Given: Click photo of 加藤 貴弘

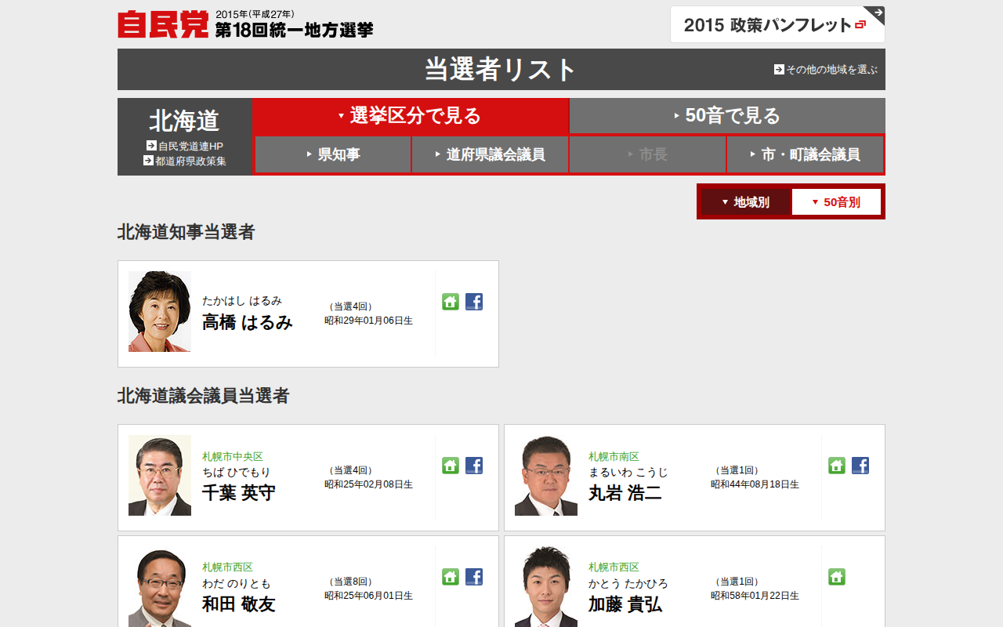Looking at the screenshot, I should (546, 587).
